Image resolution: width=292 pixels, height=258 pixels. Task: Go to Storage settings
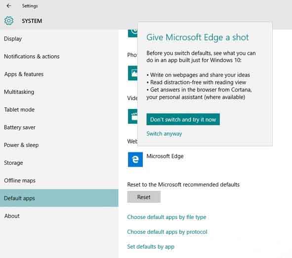[x=59, y=163]
